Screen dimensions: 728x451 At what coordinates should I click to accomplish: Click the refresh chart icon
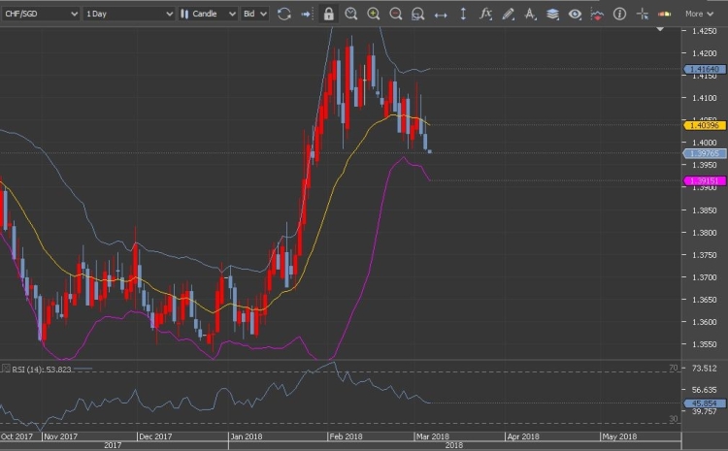(x=284, y=14)
